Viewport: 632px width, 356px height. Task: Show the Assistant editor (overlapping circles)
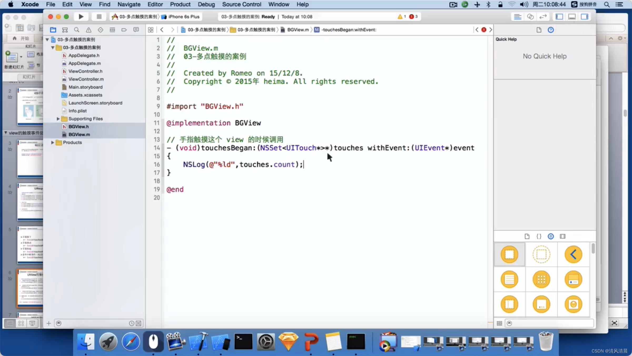coord(530,17)
